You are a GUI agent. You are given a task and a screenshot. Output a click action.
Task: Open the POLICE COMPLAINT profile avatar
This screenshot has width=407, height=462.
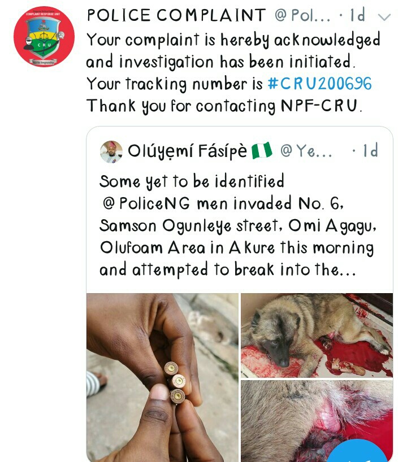click(44, 37)
